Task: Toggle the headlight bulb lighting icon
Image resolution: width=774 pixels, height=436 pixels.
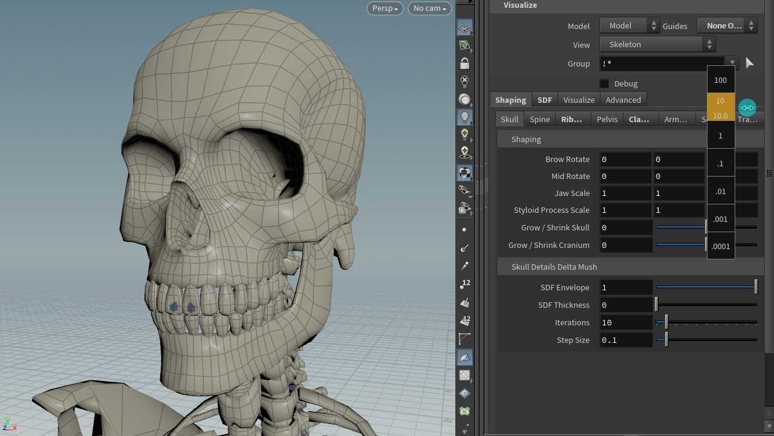Action: click(464, 117)
